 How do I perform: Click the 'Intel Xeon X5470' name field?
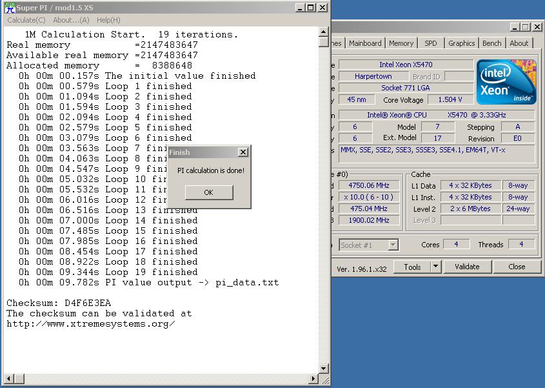point(406,65)
